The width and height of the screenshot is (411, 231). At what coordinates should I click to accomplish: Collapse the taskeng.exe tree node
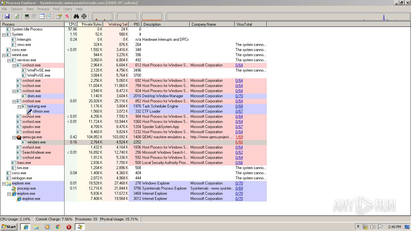[x=19, y=106]
